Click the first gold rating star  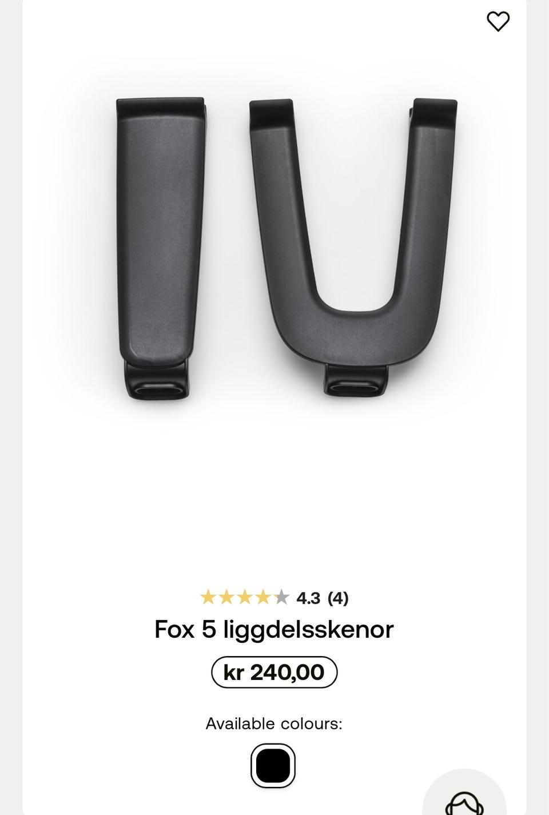point(208,598)
